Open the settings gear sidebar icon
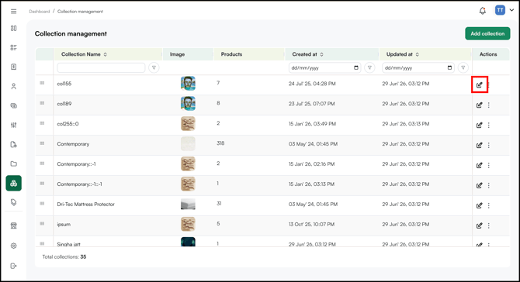The height and width of the screenshot is (282, 520). pyautogui.click(x=14, y=246)
